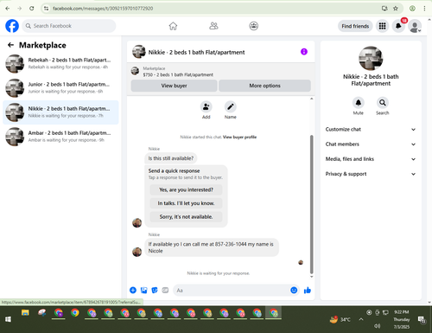Click the browser Back arrow
Screen dimensions: 432x333
click(8, 9)
